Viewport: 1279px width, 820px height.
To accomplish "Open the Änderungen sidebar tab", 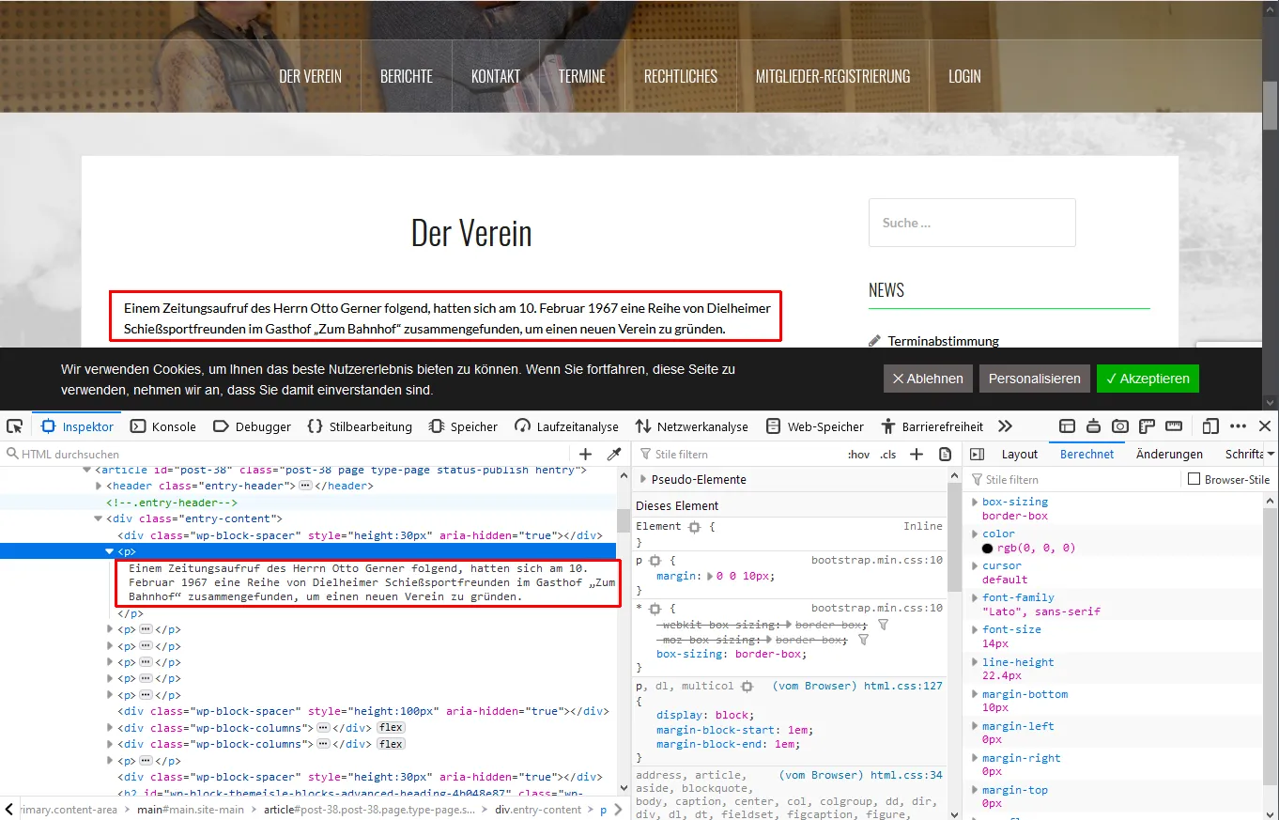I will pyautogui.click(x=1169, y=454).
